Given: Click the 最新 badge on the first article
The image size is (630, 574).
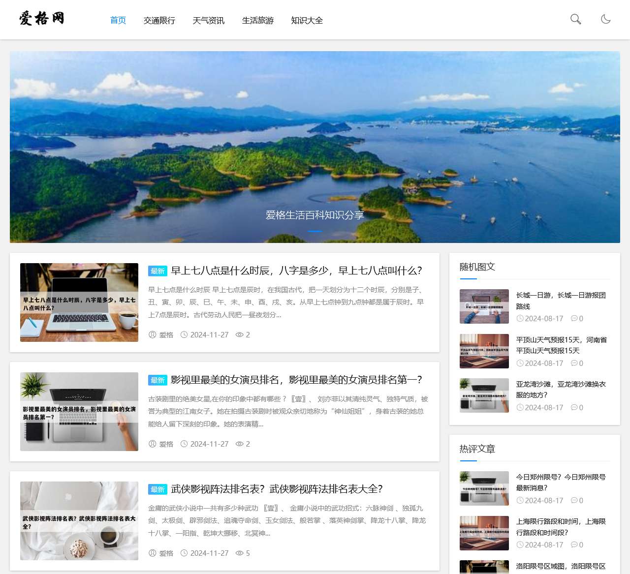Looking at the screenshot, I should [157, 271].
